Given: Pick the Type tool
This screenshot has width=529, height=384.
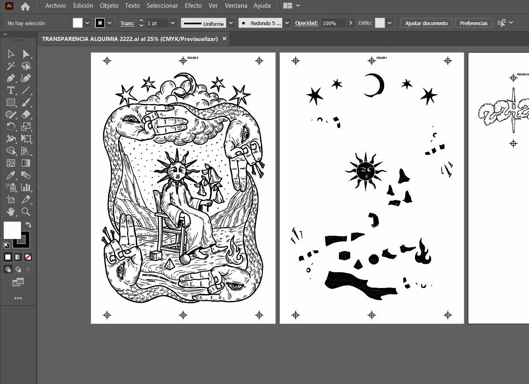Looking at the screenshot, I should [11, 90].
